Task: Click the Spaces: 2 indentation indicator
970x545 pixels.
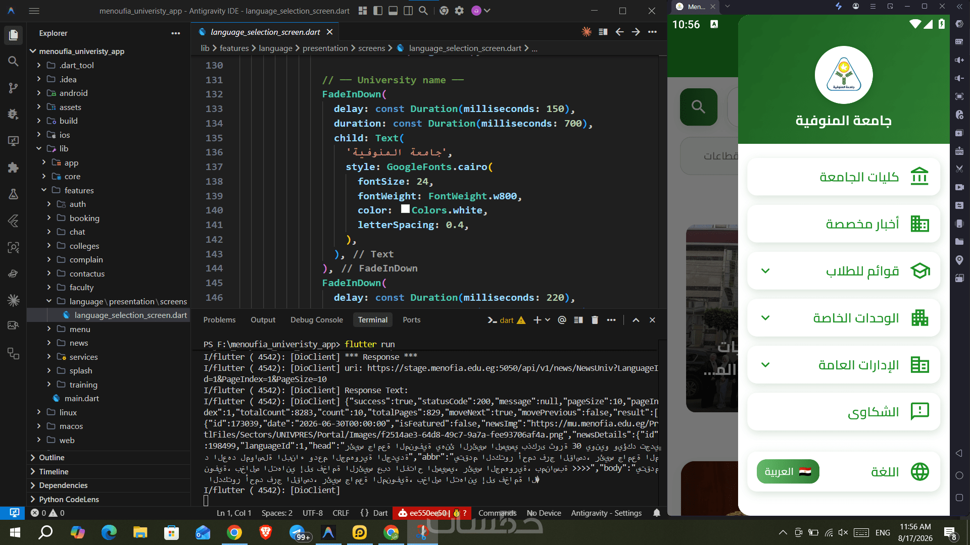Action: click(x=277, y=513)
